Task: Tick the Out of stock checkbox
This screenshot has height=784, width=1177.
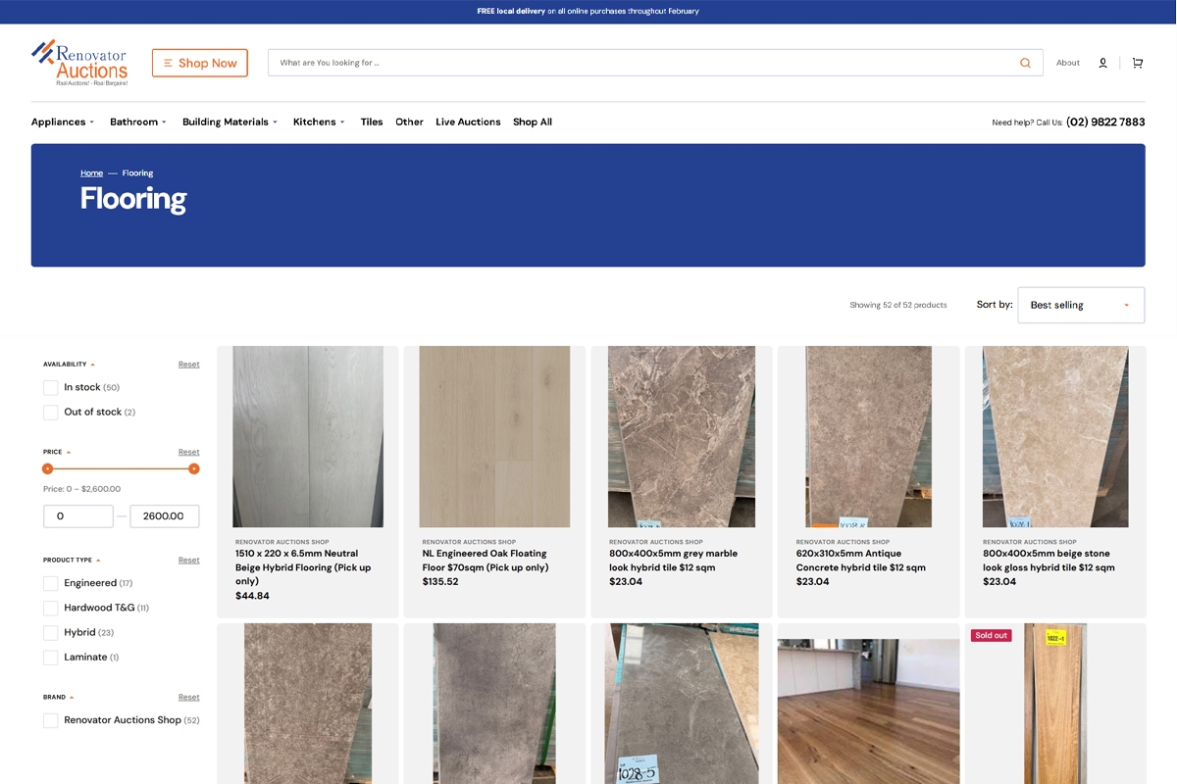Action: pos(51,413)
